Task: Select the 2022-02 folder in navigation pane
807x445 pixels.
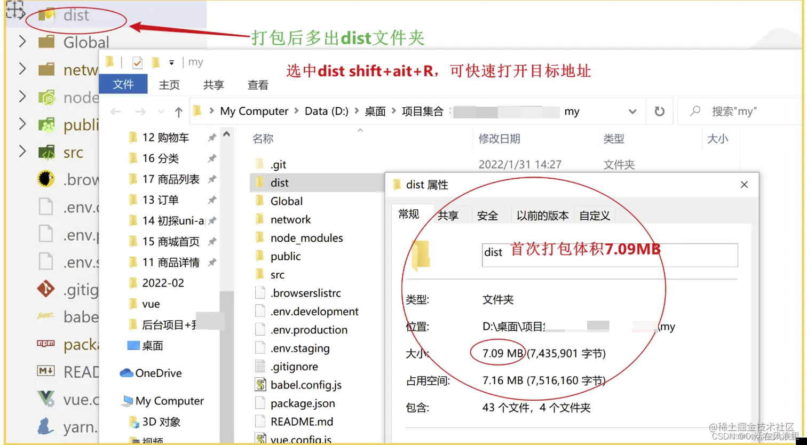Action: pyautogui.click(x=163, y=283)
